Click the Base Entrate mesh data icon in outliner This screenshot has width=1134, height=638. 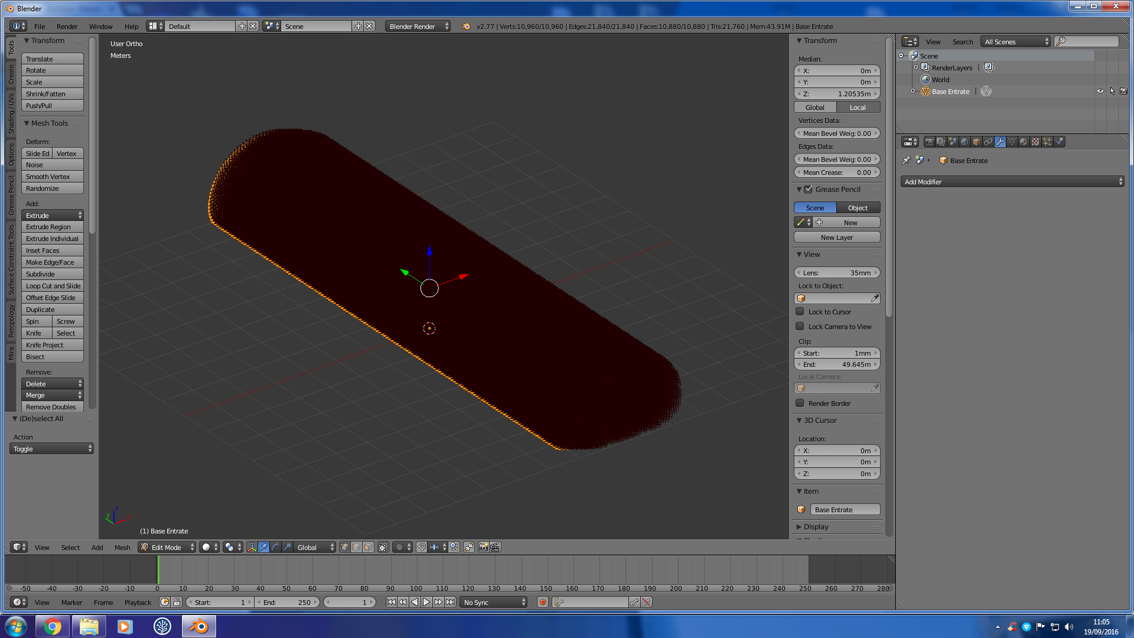click(986, 91)
